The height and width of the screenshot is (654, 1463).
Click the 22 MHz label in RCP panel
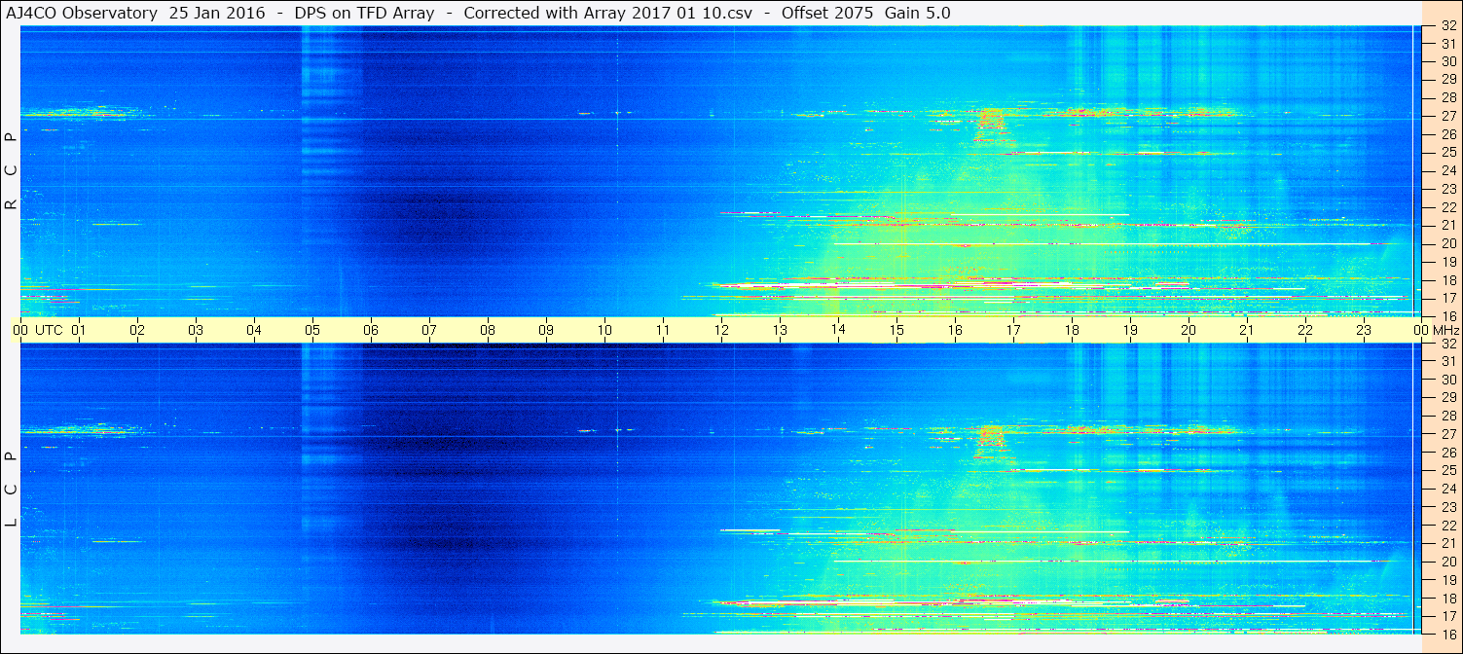coord(1447,207)
